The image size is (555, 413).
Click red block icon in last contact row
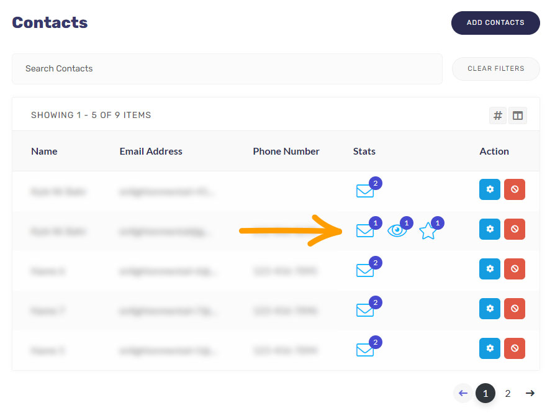[514, 348]
